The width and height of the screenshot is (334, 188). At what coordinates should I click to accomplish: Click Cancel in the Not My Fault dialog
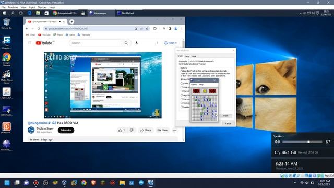pyautogui.click(x=228, y=124)
